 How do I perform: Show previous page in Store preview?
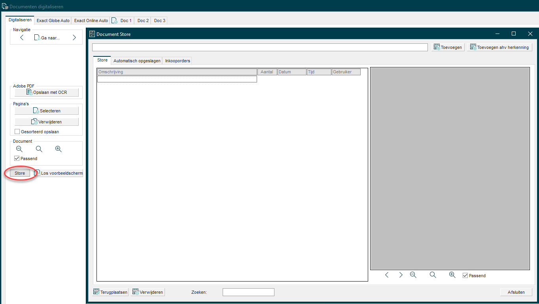click(387, 275)
